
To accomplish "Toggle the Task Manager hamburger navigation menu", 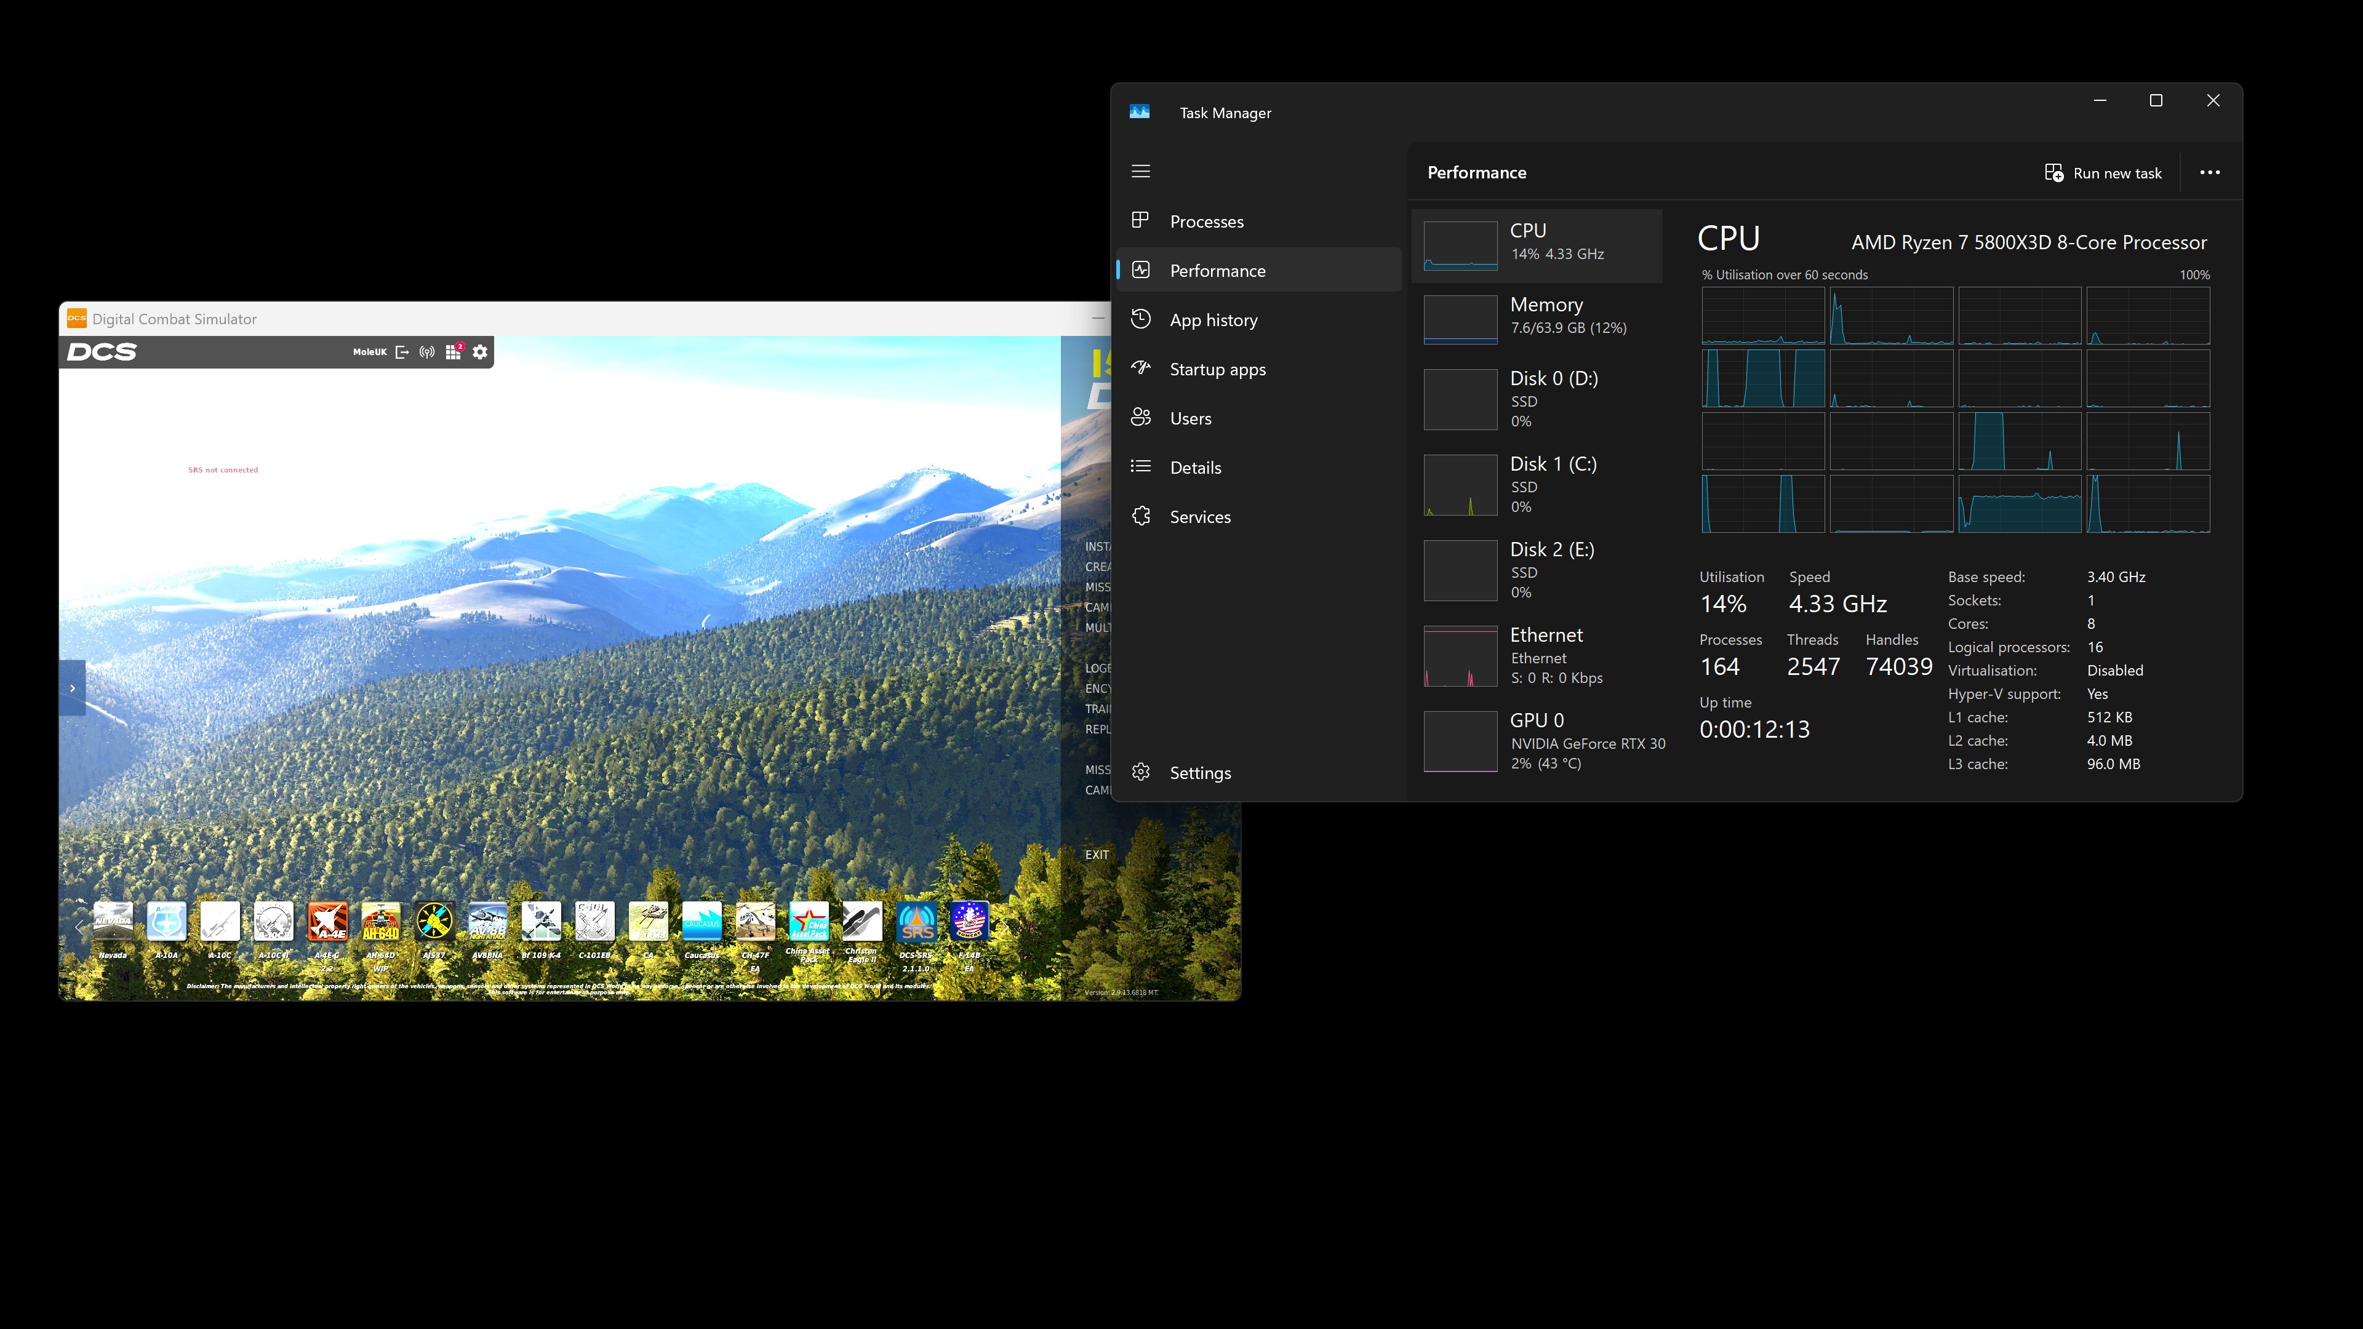I will 1140,172.
